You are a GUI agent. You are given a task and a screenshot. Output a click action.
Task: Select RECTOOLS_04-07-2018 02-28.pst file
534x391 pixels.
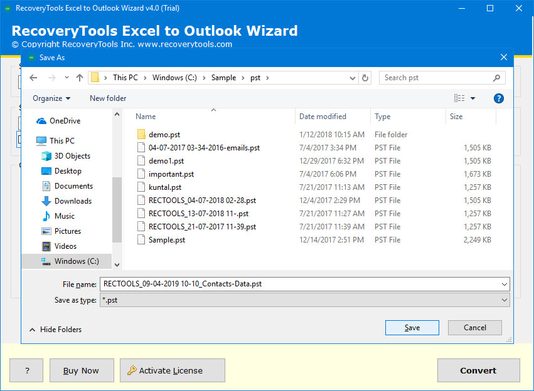tap(202, 201)
